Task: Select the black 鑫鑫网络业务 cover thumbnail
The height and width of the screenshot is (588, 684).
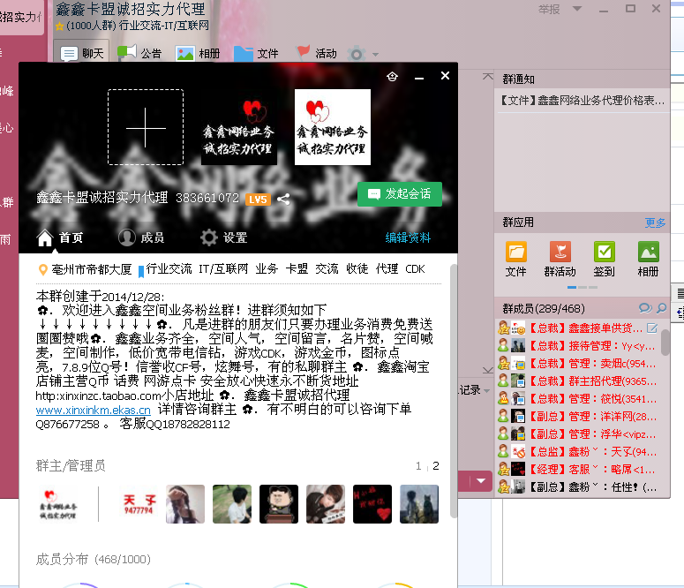Action: (x=238, y=127)
